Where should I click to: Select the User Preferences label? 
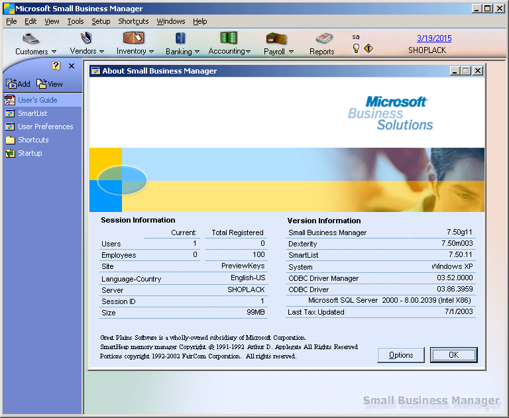point(46,127)
